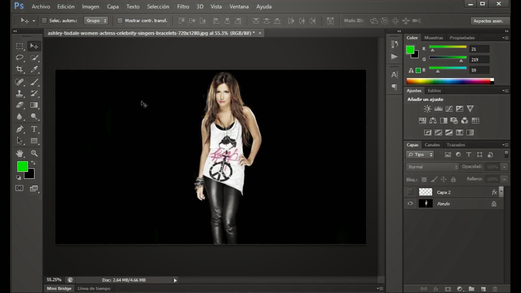The height and width of the screenshot is (293, 521).
Task: Add a Brightness/Contrast adjustment
Action: [x=428, y=109]
